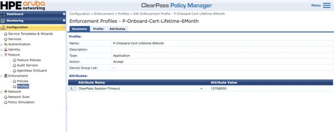Select the highlighted Profiles item
The image size is (334, 132).
click(x=23, y=86)
